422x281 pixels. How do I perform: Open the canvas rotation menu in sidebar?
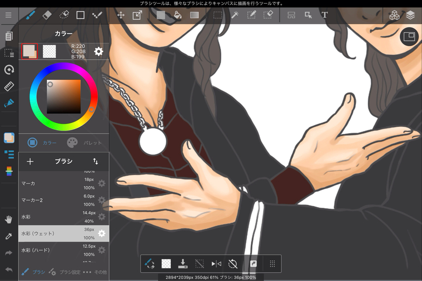pos(9,70)
